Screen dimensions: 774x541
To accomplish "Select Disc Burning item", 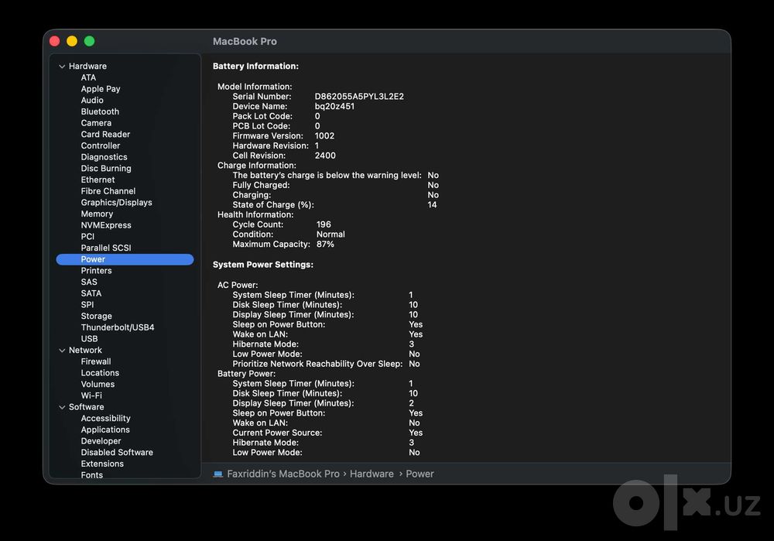I will pyautogui.click(x=106, y=168).
